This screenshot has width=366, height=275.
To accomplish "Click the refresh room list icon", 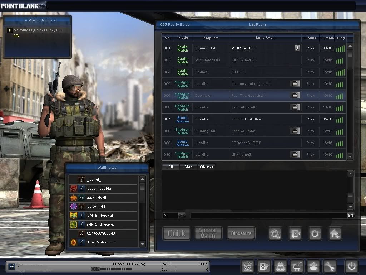I will 315,233.
